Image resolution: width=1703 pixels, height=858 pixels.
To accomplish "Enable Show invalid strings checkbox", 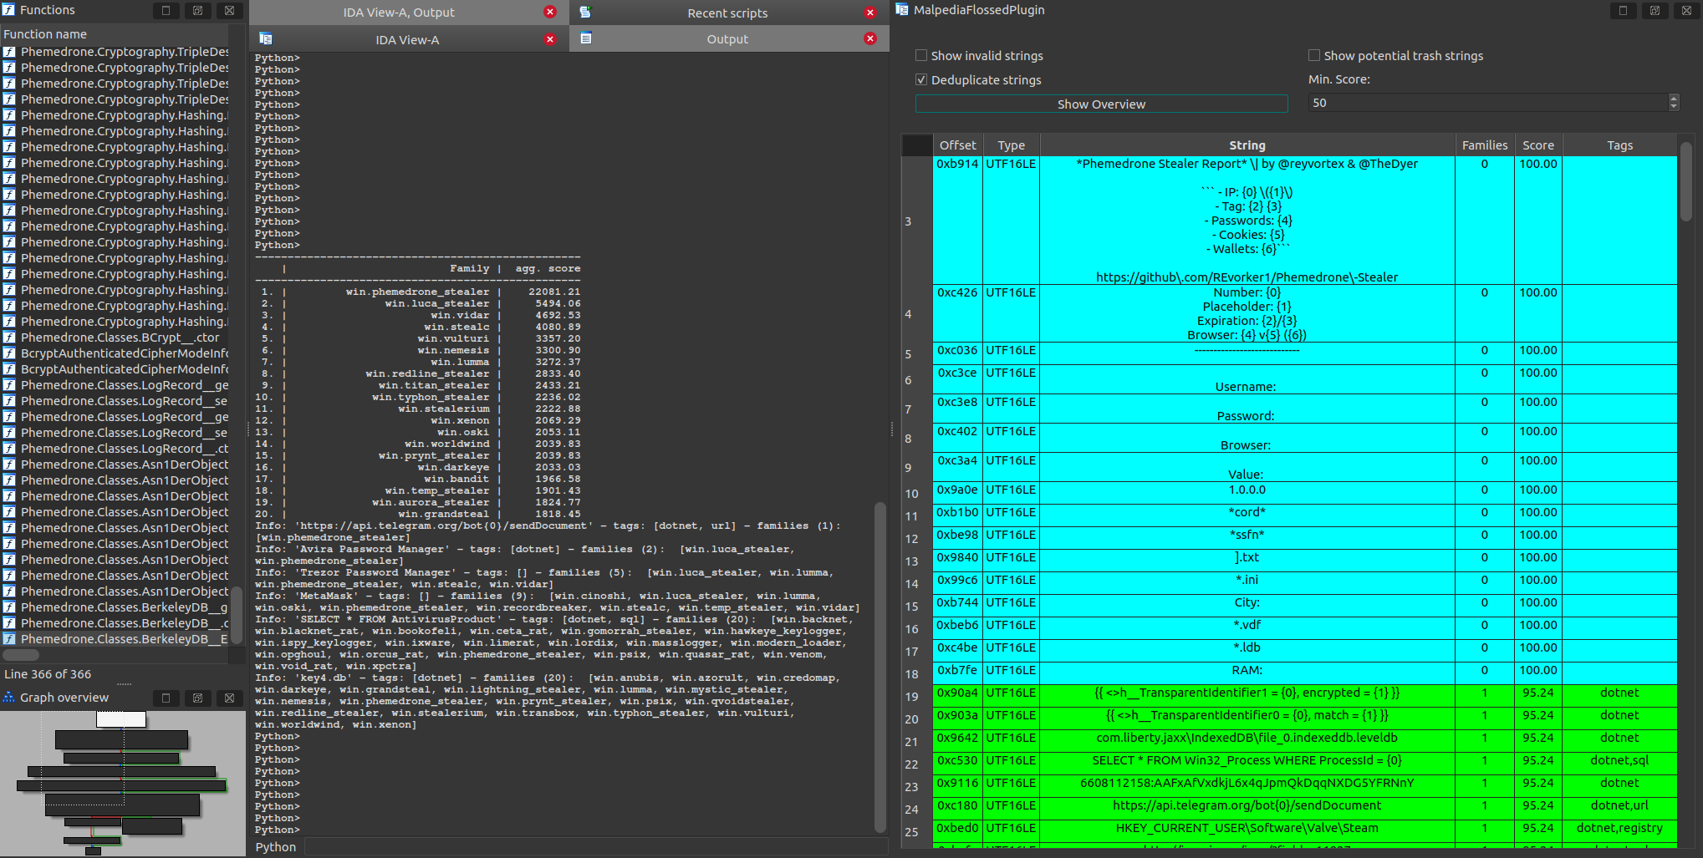I will [x=921, y=55].
